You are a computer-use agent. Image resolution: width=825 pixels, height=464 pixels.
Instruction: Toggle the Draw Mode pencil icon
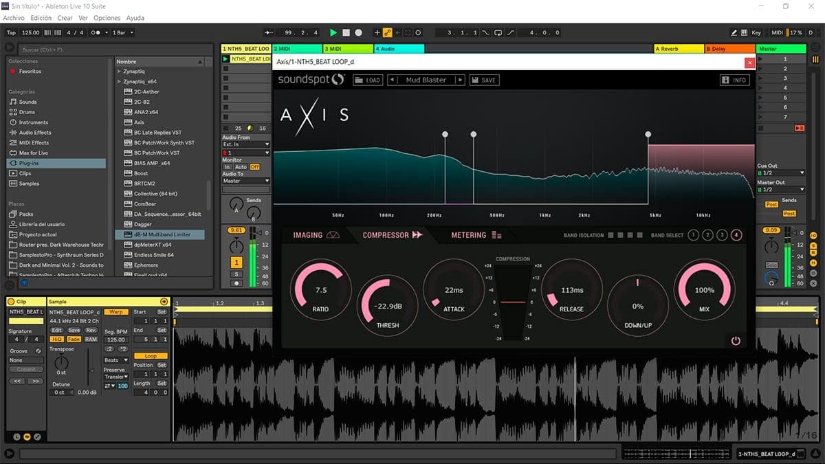point(734,32)
